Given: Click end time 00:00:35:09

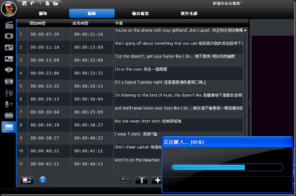Looking at the screenshot, I should pyautogui.click(x=89, y=112).
